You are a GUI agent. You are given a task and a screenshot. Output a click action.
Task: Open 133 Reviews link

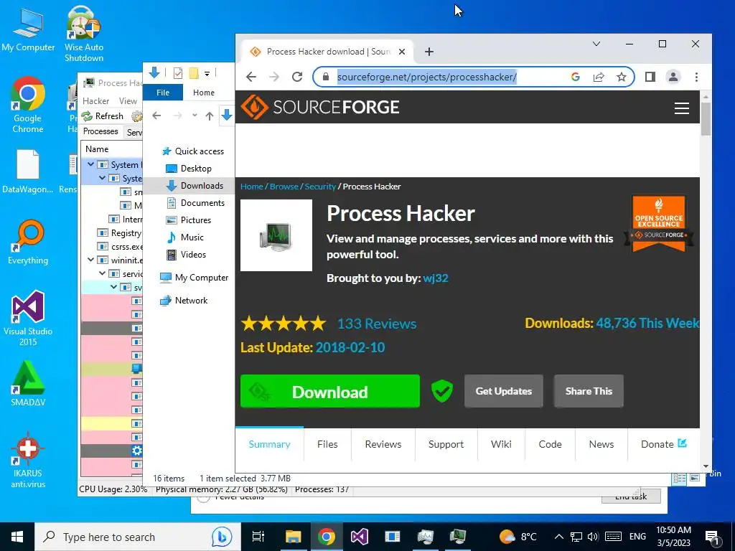point(377,324)
